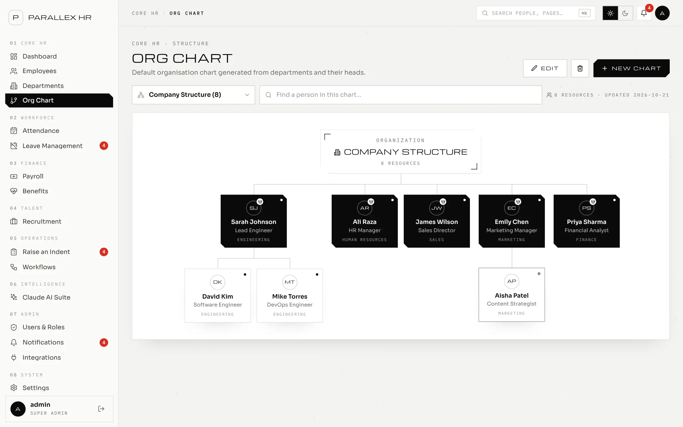Click the AR avatar on Ali Raza card
Screen dimensions: 683x427
(365, 208)
